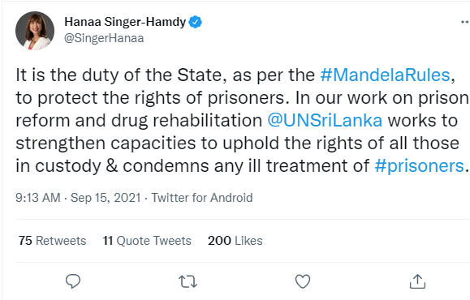This screenshot has width=470, height=300.
Task: Click the 9:13 AM Sep 15, 2021 timestamp
Action: coord(78,198)
